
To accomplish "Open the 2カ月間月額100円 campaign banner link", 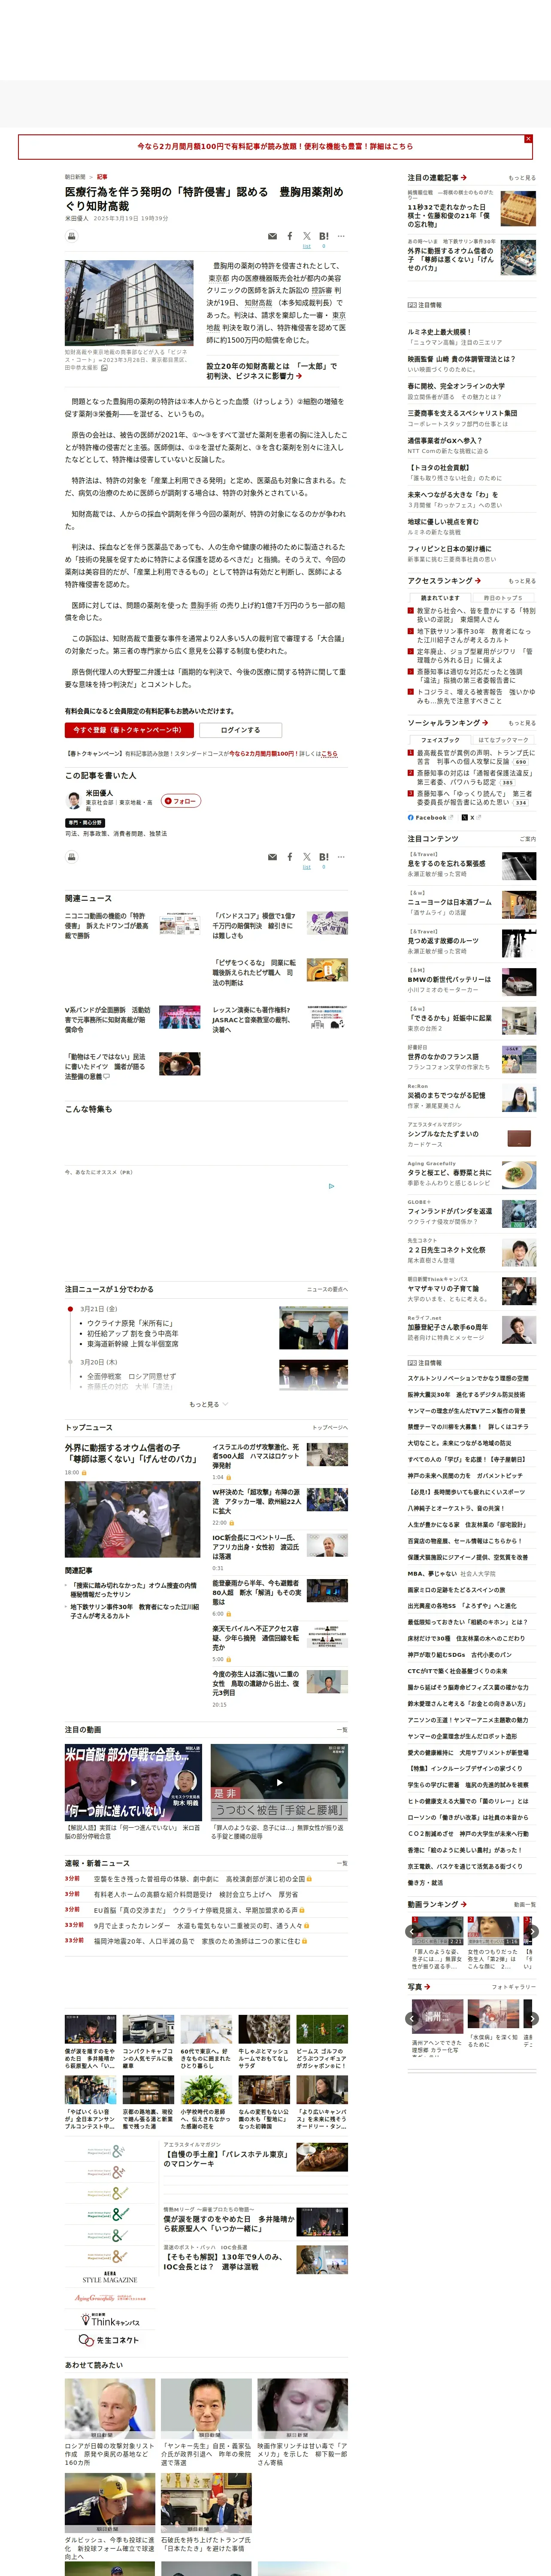I will coord(275,147).
